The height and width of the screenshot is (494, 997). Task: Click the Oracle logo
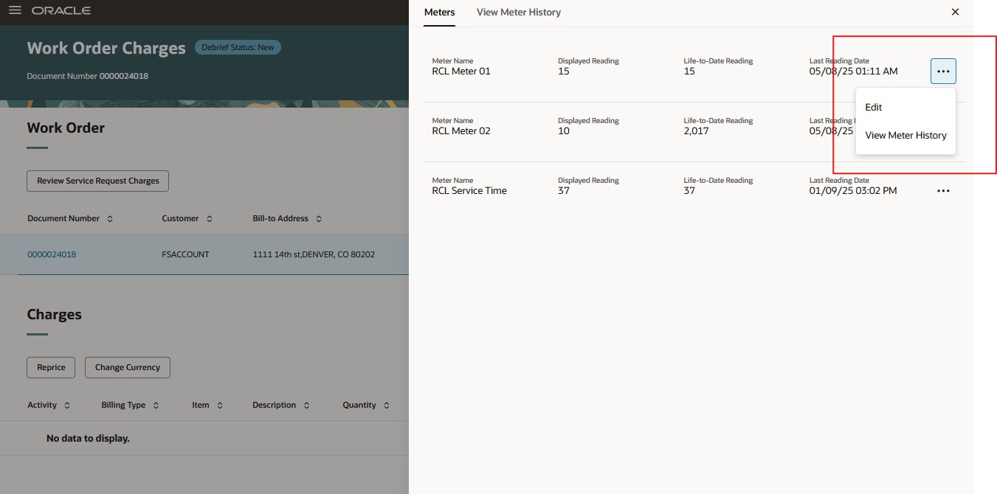(60, 10)
